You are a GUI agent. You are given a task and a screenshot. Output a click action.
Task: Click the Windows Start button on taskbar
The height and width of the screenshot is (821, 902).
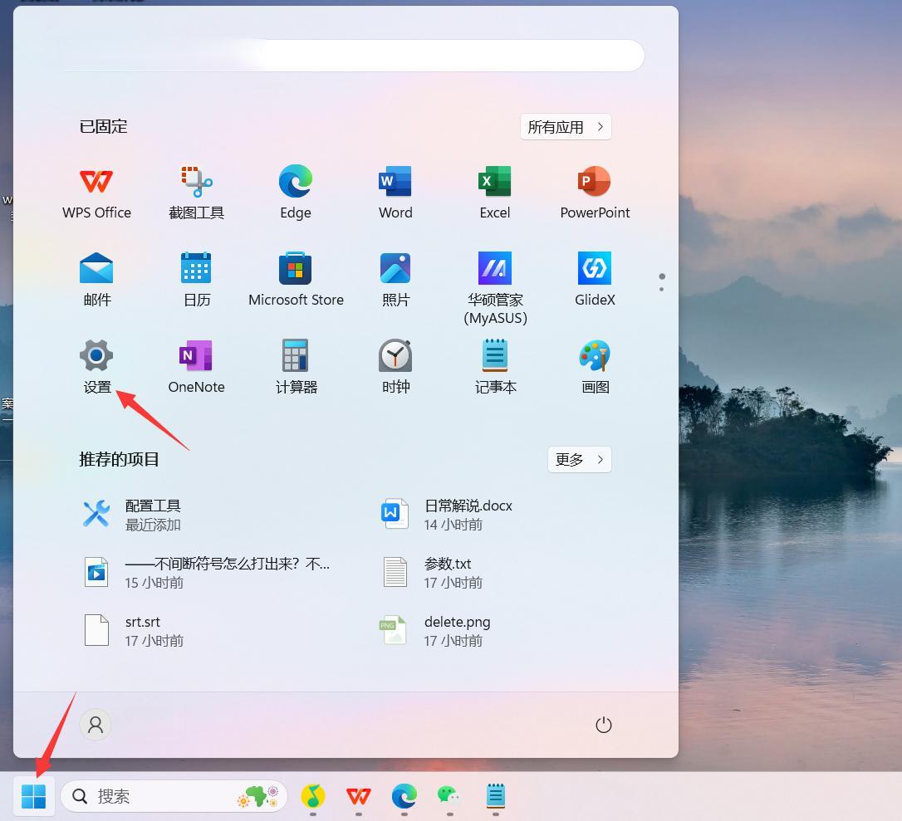click(x=33, y=796)
